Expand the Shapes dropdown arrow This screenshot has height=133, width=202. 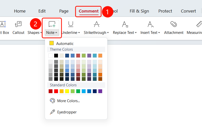[x=41, y=33]
